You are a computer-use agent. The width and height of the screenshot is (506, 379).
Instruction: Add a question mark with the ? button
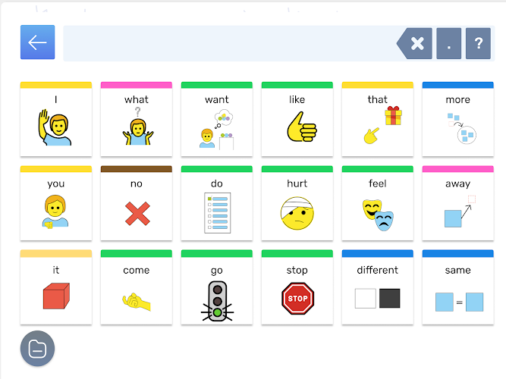478,43
